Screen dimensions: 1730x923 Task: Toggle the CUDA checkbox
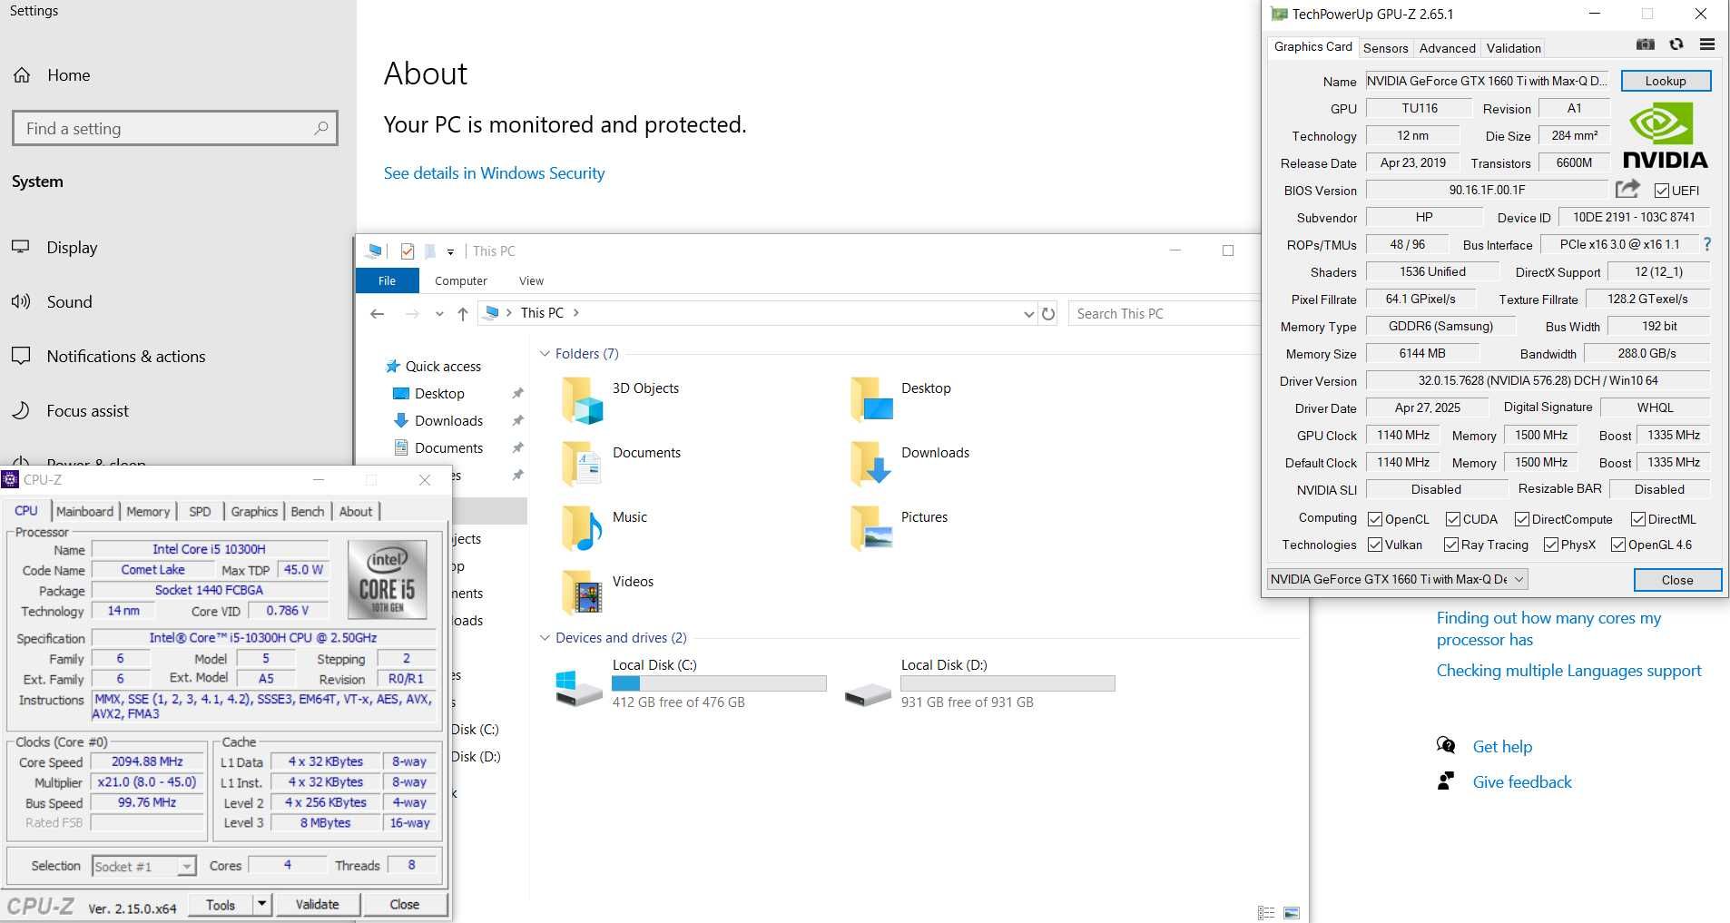[1452, 519]
